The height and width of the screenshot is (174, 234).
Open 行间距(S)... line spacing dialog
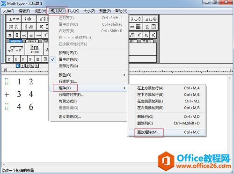[x=68, y=81]
